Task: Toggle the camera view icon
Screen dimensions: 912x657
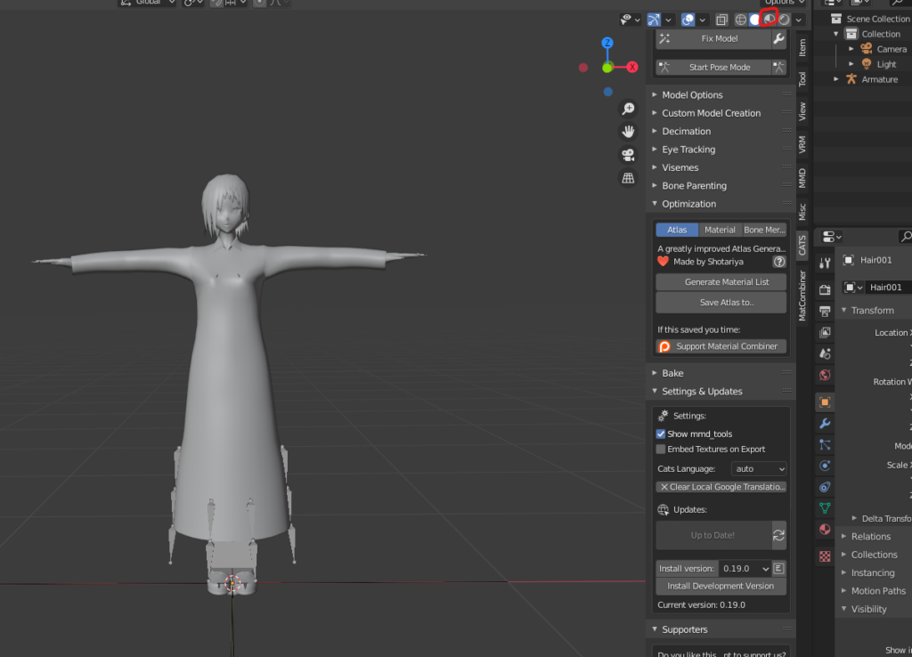Action: click(628, 155)
